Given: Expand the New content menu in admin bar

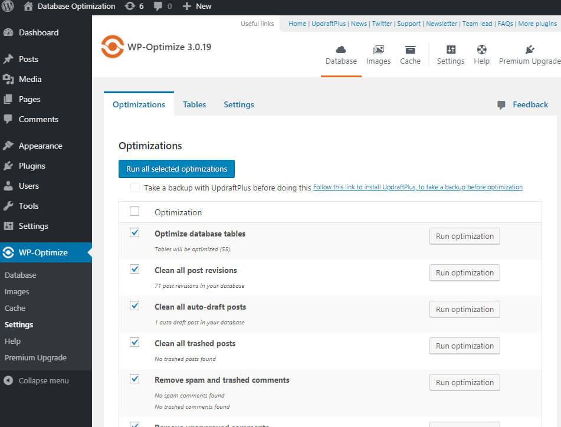Looking at the screenshot, I should [197, 6].
